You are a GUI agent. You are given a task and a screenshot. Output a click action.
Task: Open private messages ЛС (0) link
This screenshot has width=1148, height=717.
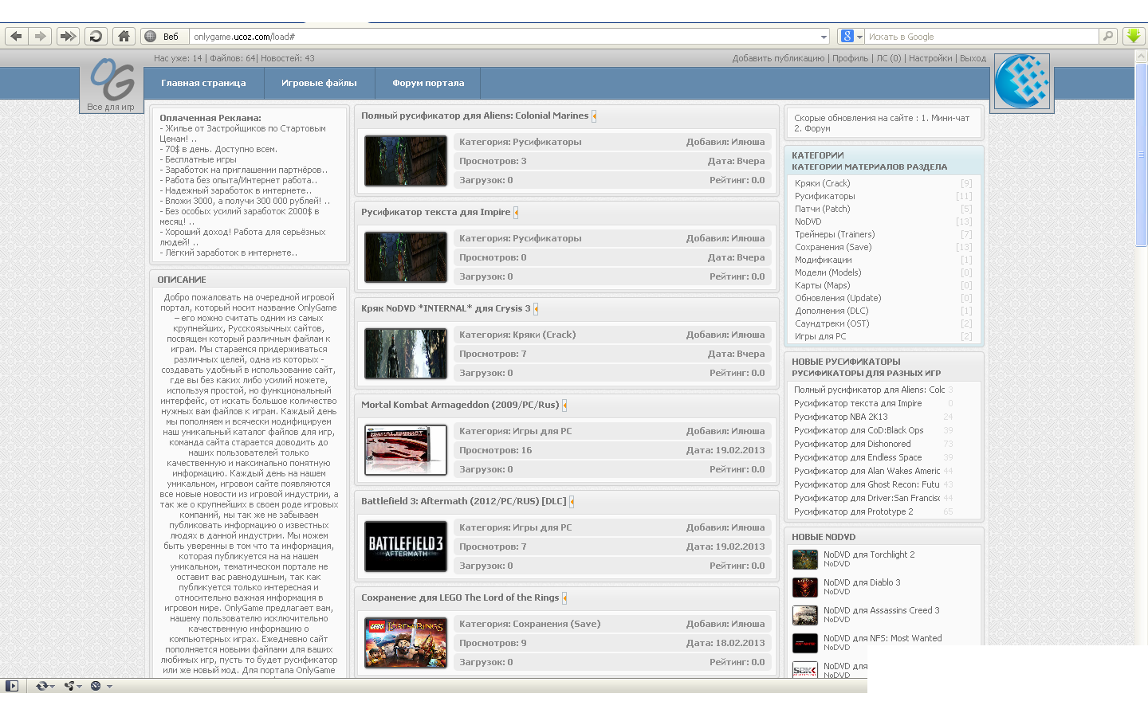(889, 58)
